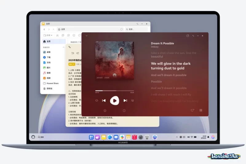Click the taskbar search field
The height and width of the screenshot is (164, 246).
coord(41,137)
